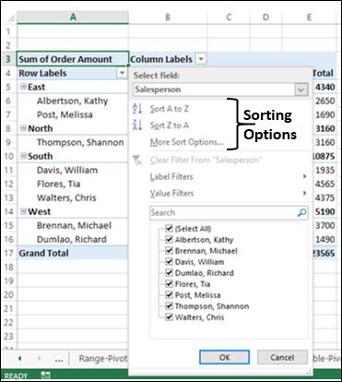Collapse the North group minus icon
Screen dimensions: 342x382
point(23,128)
